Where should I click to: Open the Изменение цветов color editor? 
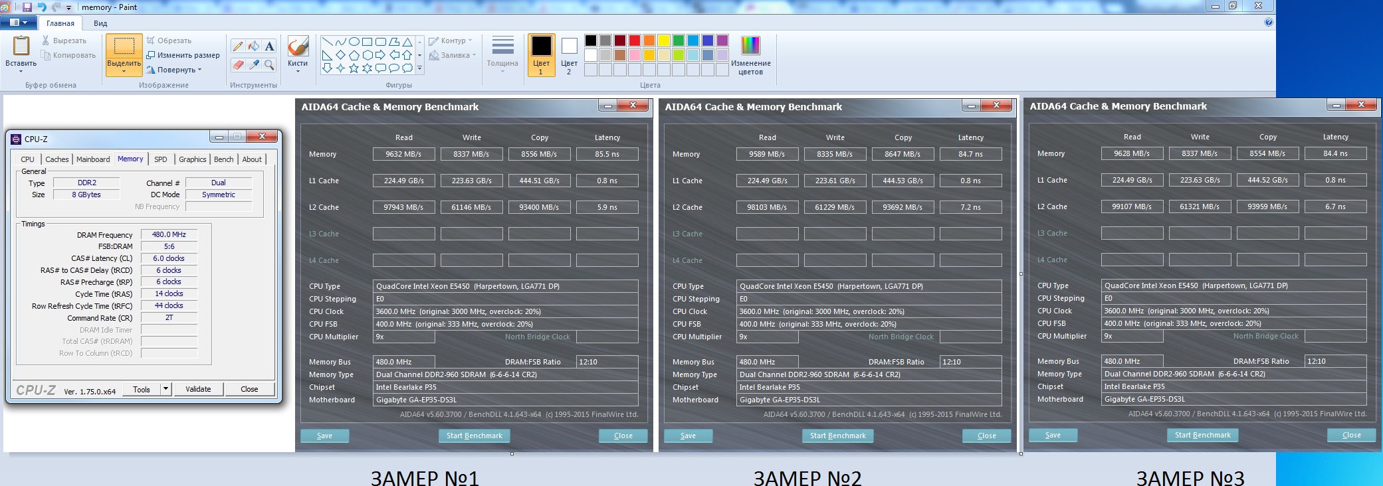[750, 56]
